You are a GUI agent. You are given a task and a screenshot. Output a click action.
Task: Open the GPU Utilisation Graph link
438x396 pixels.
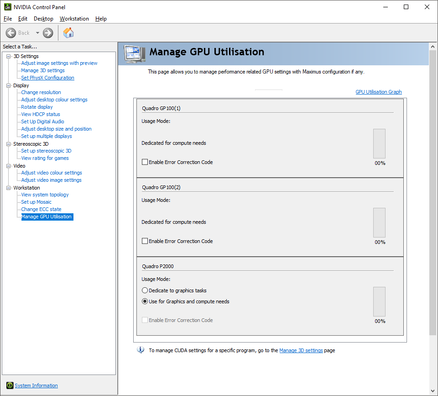tap(378, 92)
